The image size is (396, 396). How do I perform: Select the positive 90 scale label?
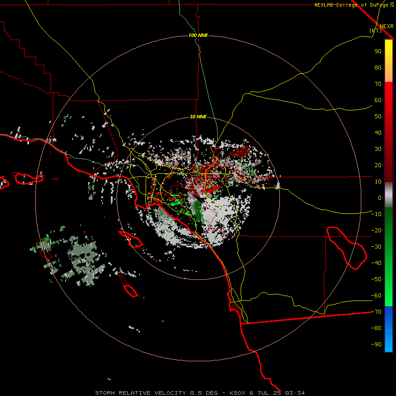(x=378, y=51)
